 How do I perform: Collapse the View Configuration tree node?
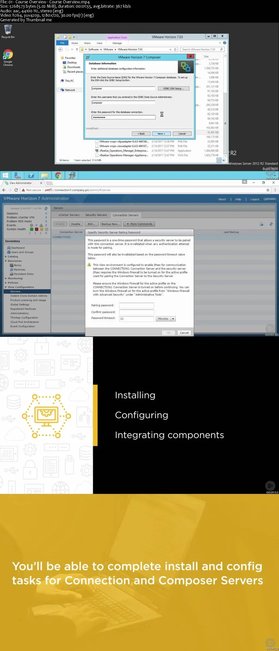coord(6,287)
